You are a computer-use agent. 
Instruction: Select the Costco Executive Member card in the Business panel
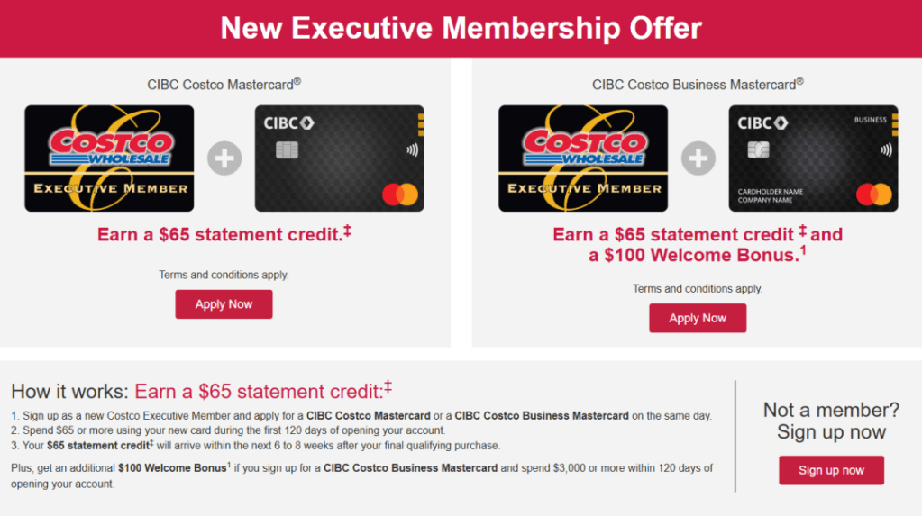[583, 158]
